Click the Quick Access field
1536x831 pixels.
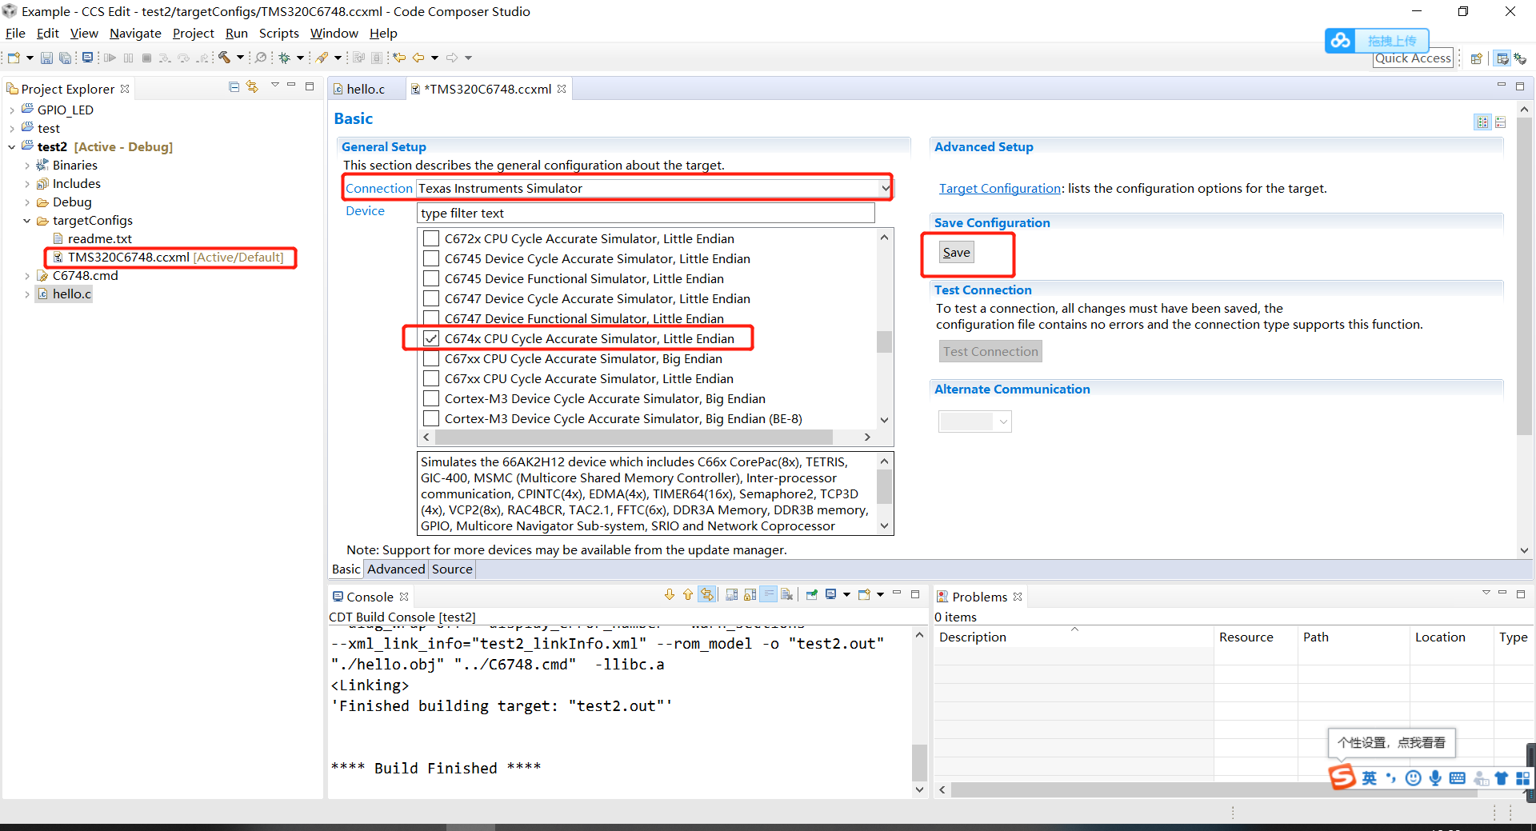click(x=1413, y=58)
